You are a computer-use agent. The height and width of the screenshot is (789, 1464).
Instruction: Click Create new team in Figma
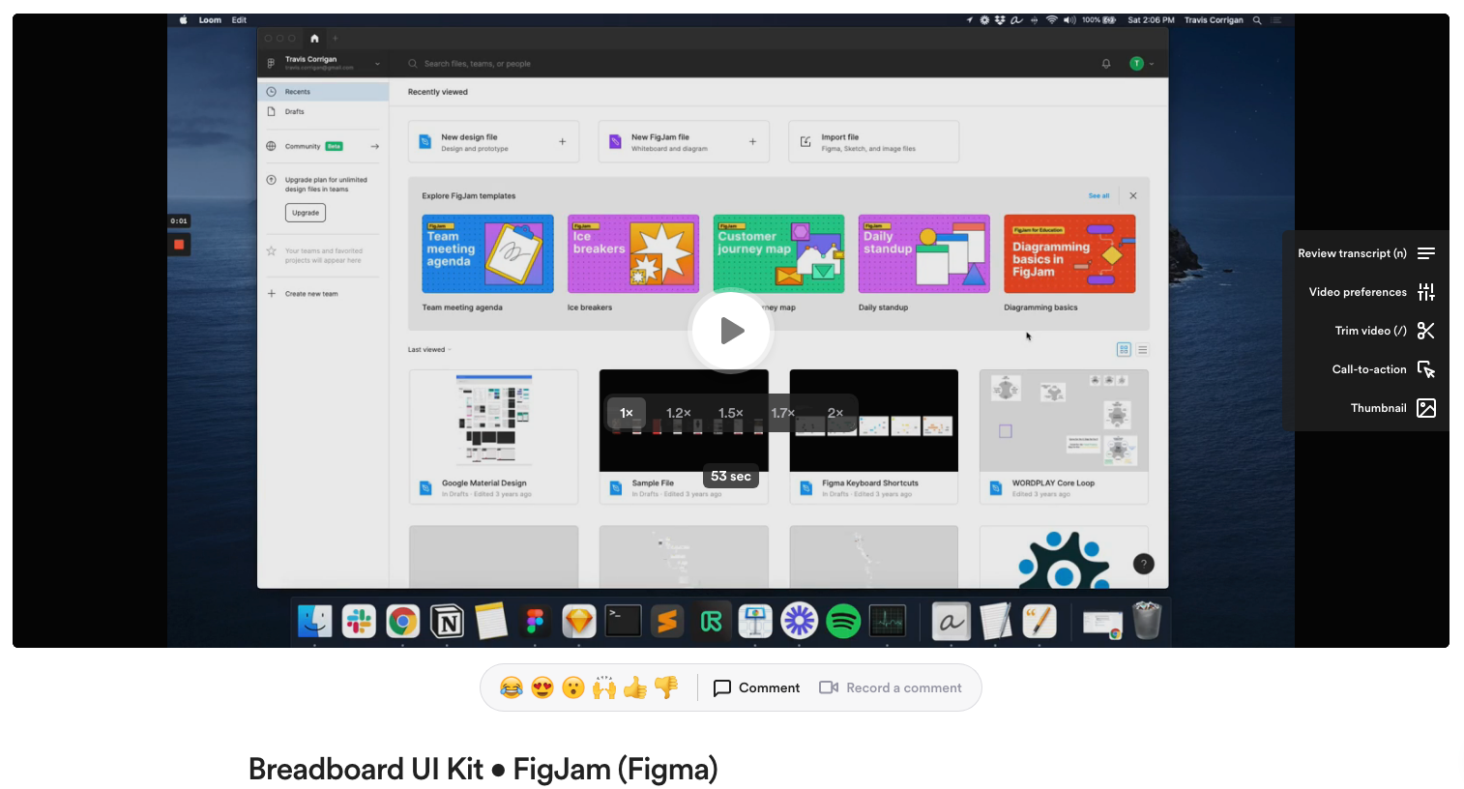tap(311, 294)
